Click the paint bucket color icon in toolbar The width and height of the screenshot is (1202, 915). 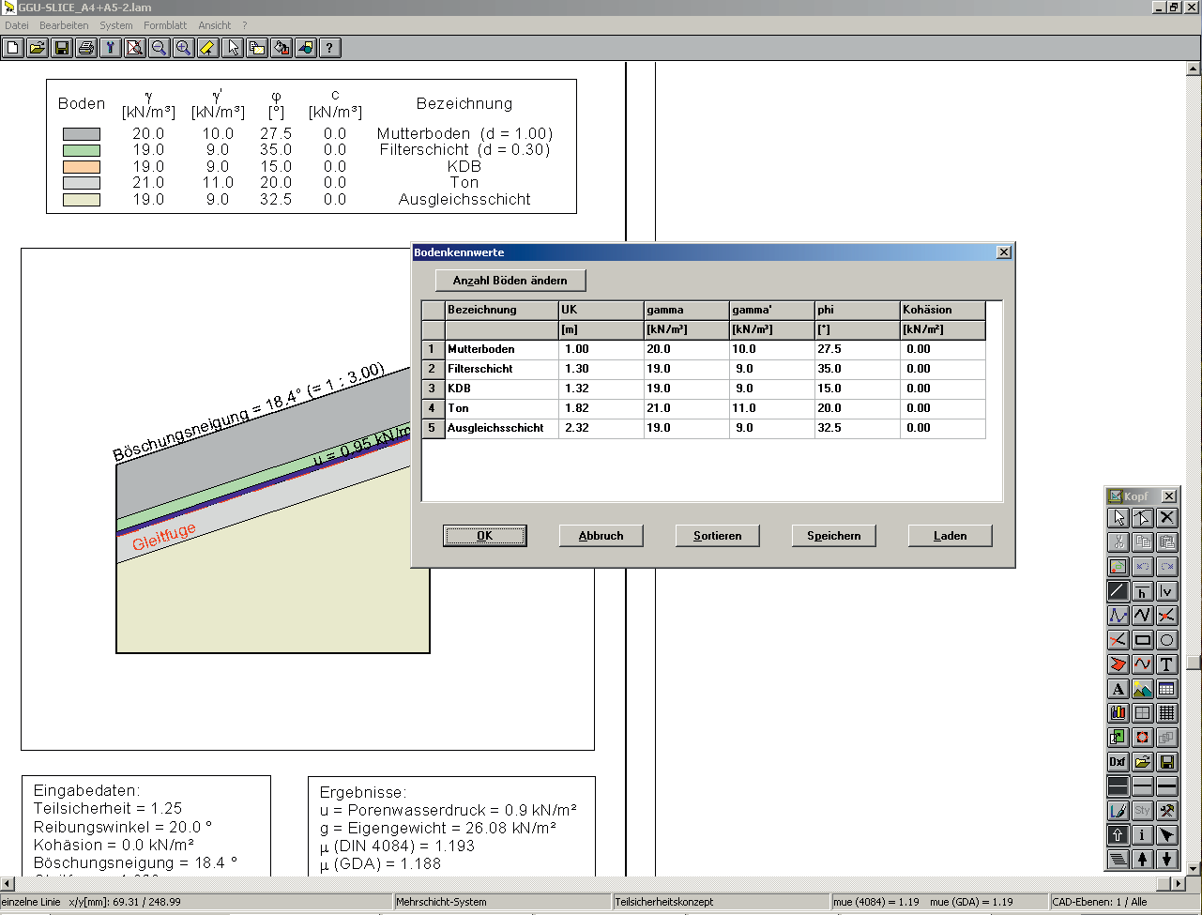(281, 48)
